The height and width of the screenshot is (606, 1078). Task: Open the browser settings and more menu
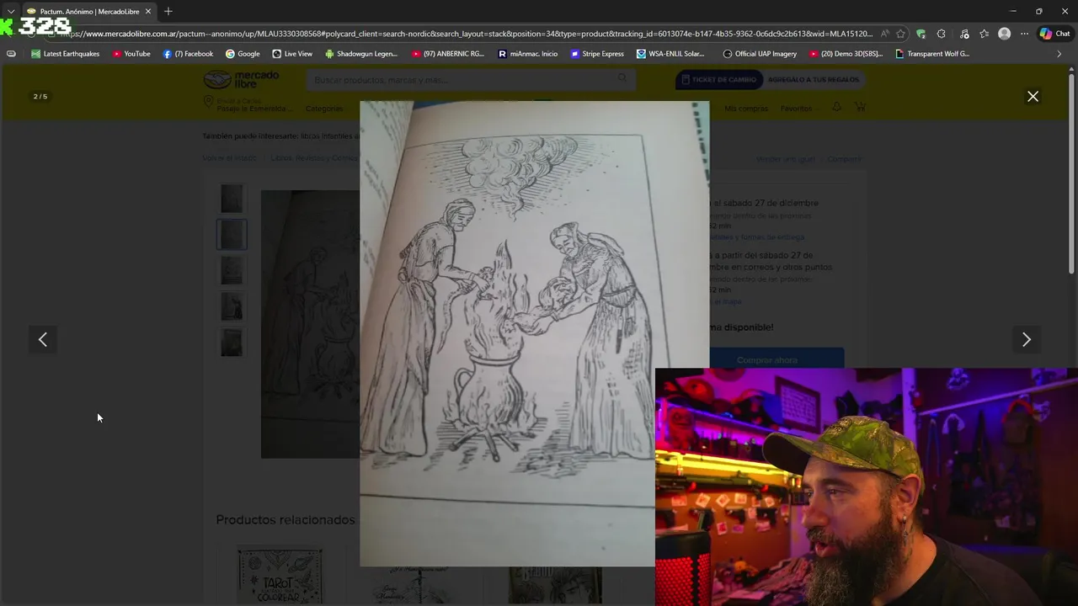(1024, 34)
